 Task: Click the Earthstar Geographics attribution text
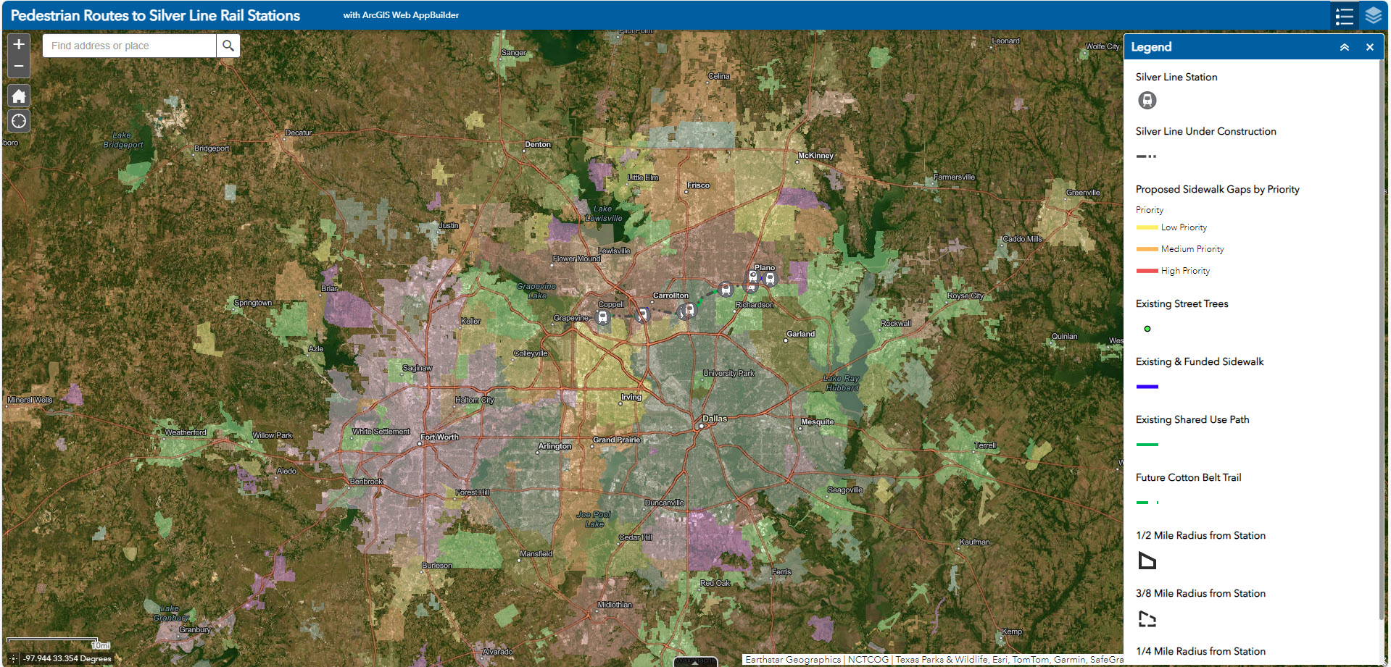792,660
